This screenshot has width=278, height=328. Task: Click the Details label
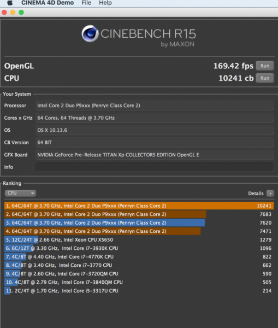256,194
